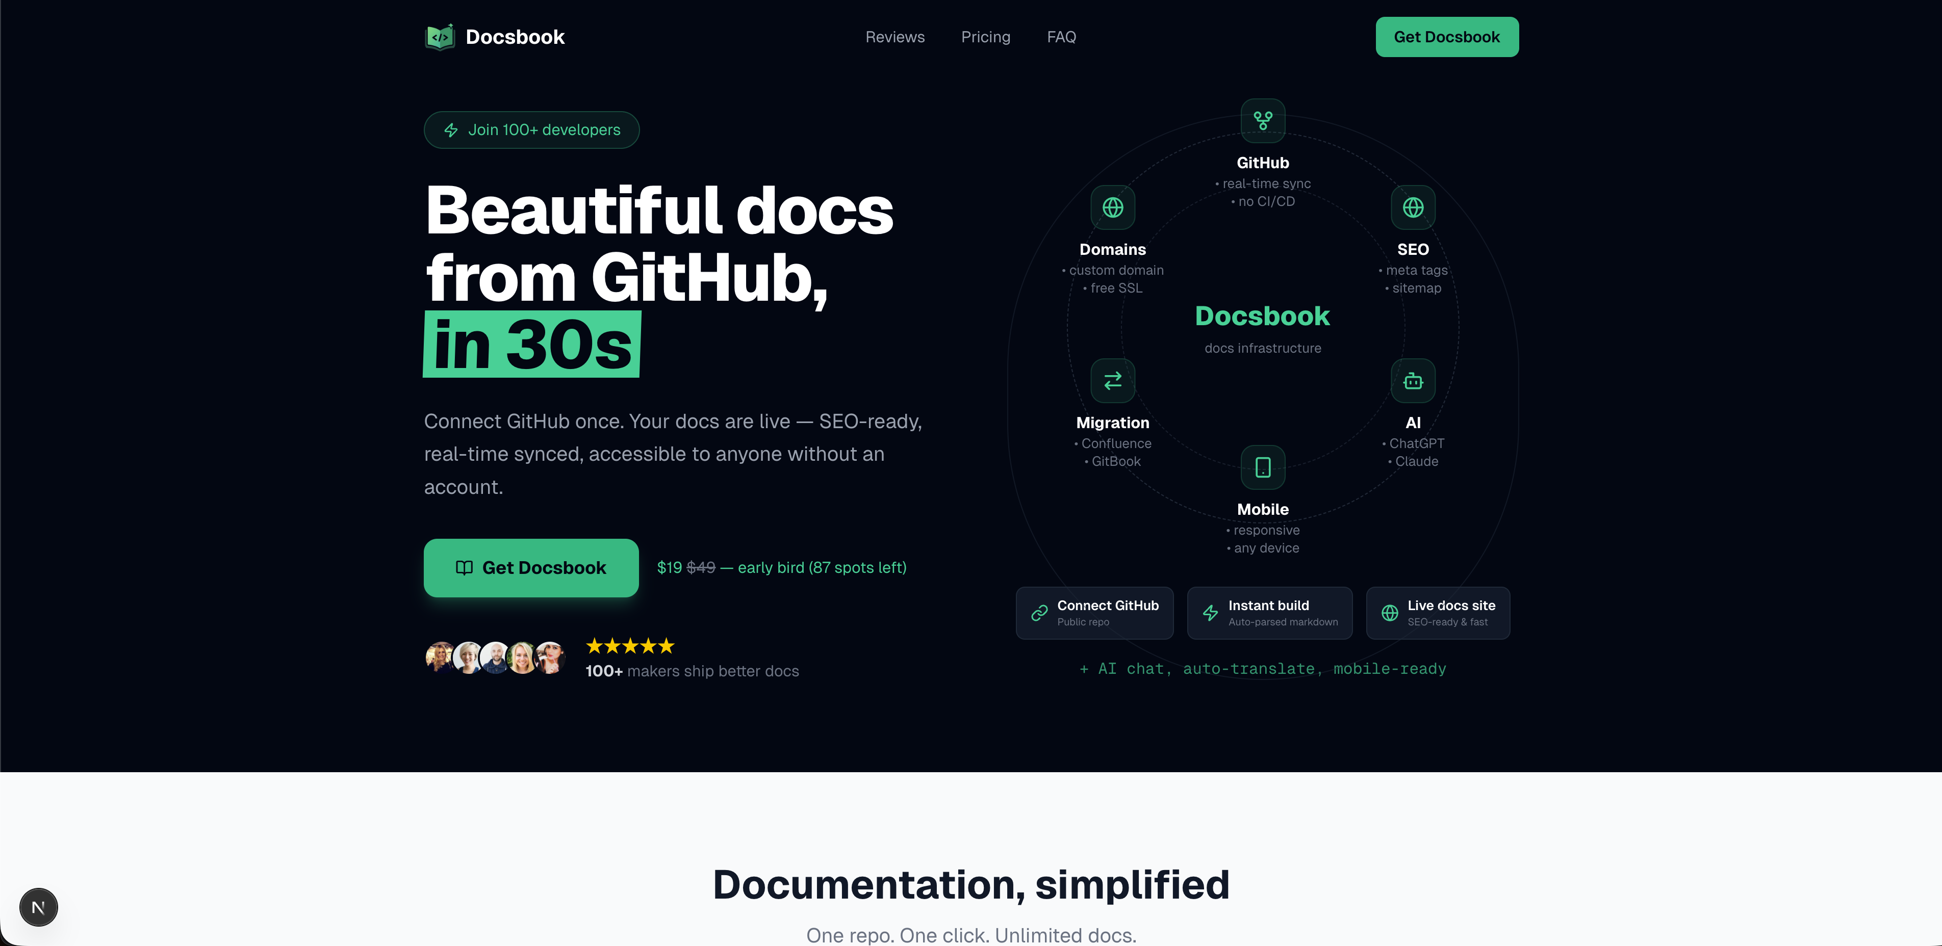Open the Pricing section from the navigation
Screen dimensions: 1942x946
[x=985, y=37]
